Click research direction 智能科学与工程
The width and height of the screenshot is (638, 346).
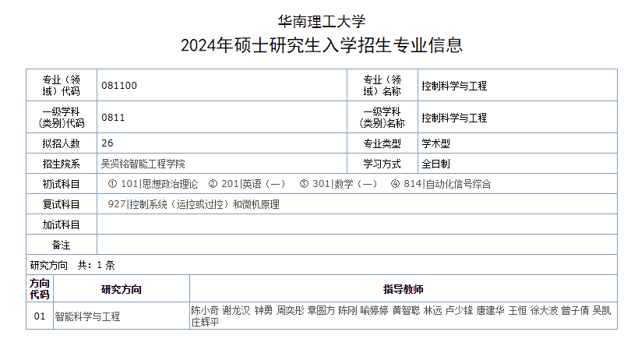coord(87,316)
